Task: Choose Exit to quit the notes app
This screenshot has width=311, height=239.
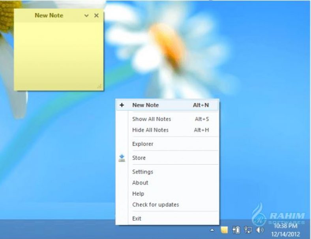Action: pos(137,218)
